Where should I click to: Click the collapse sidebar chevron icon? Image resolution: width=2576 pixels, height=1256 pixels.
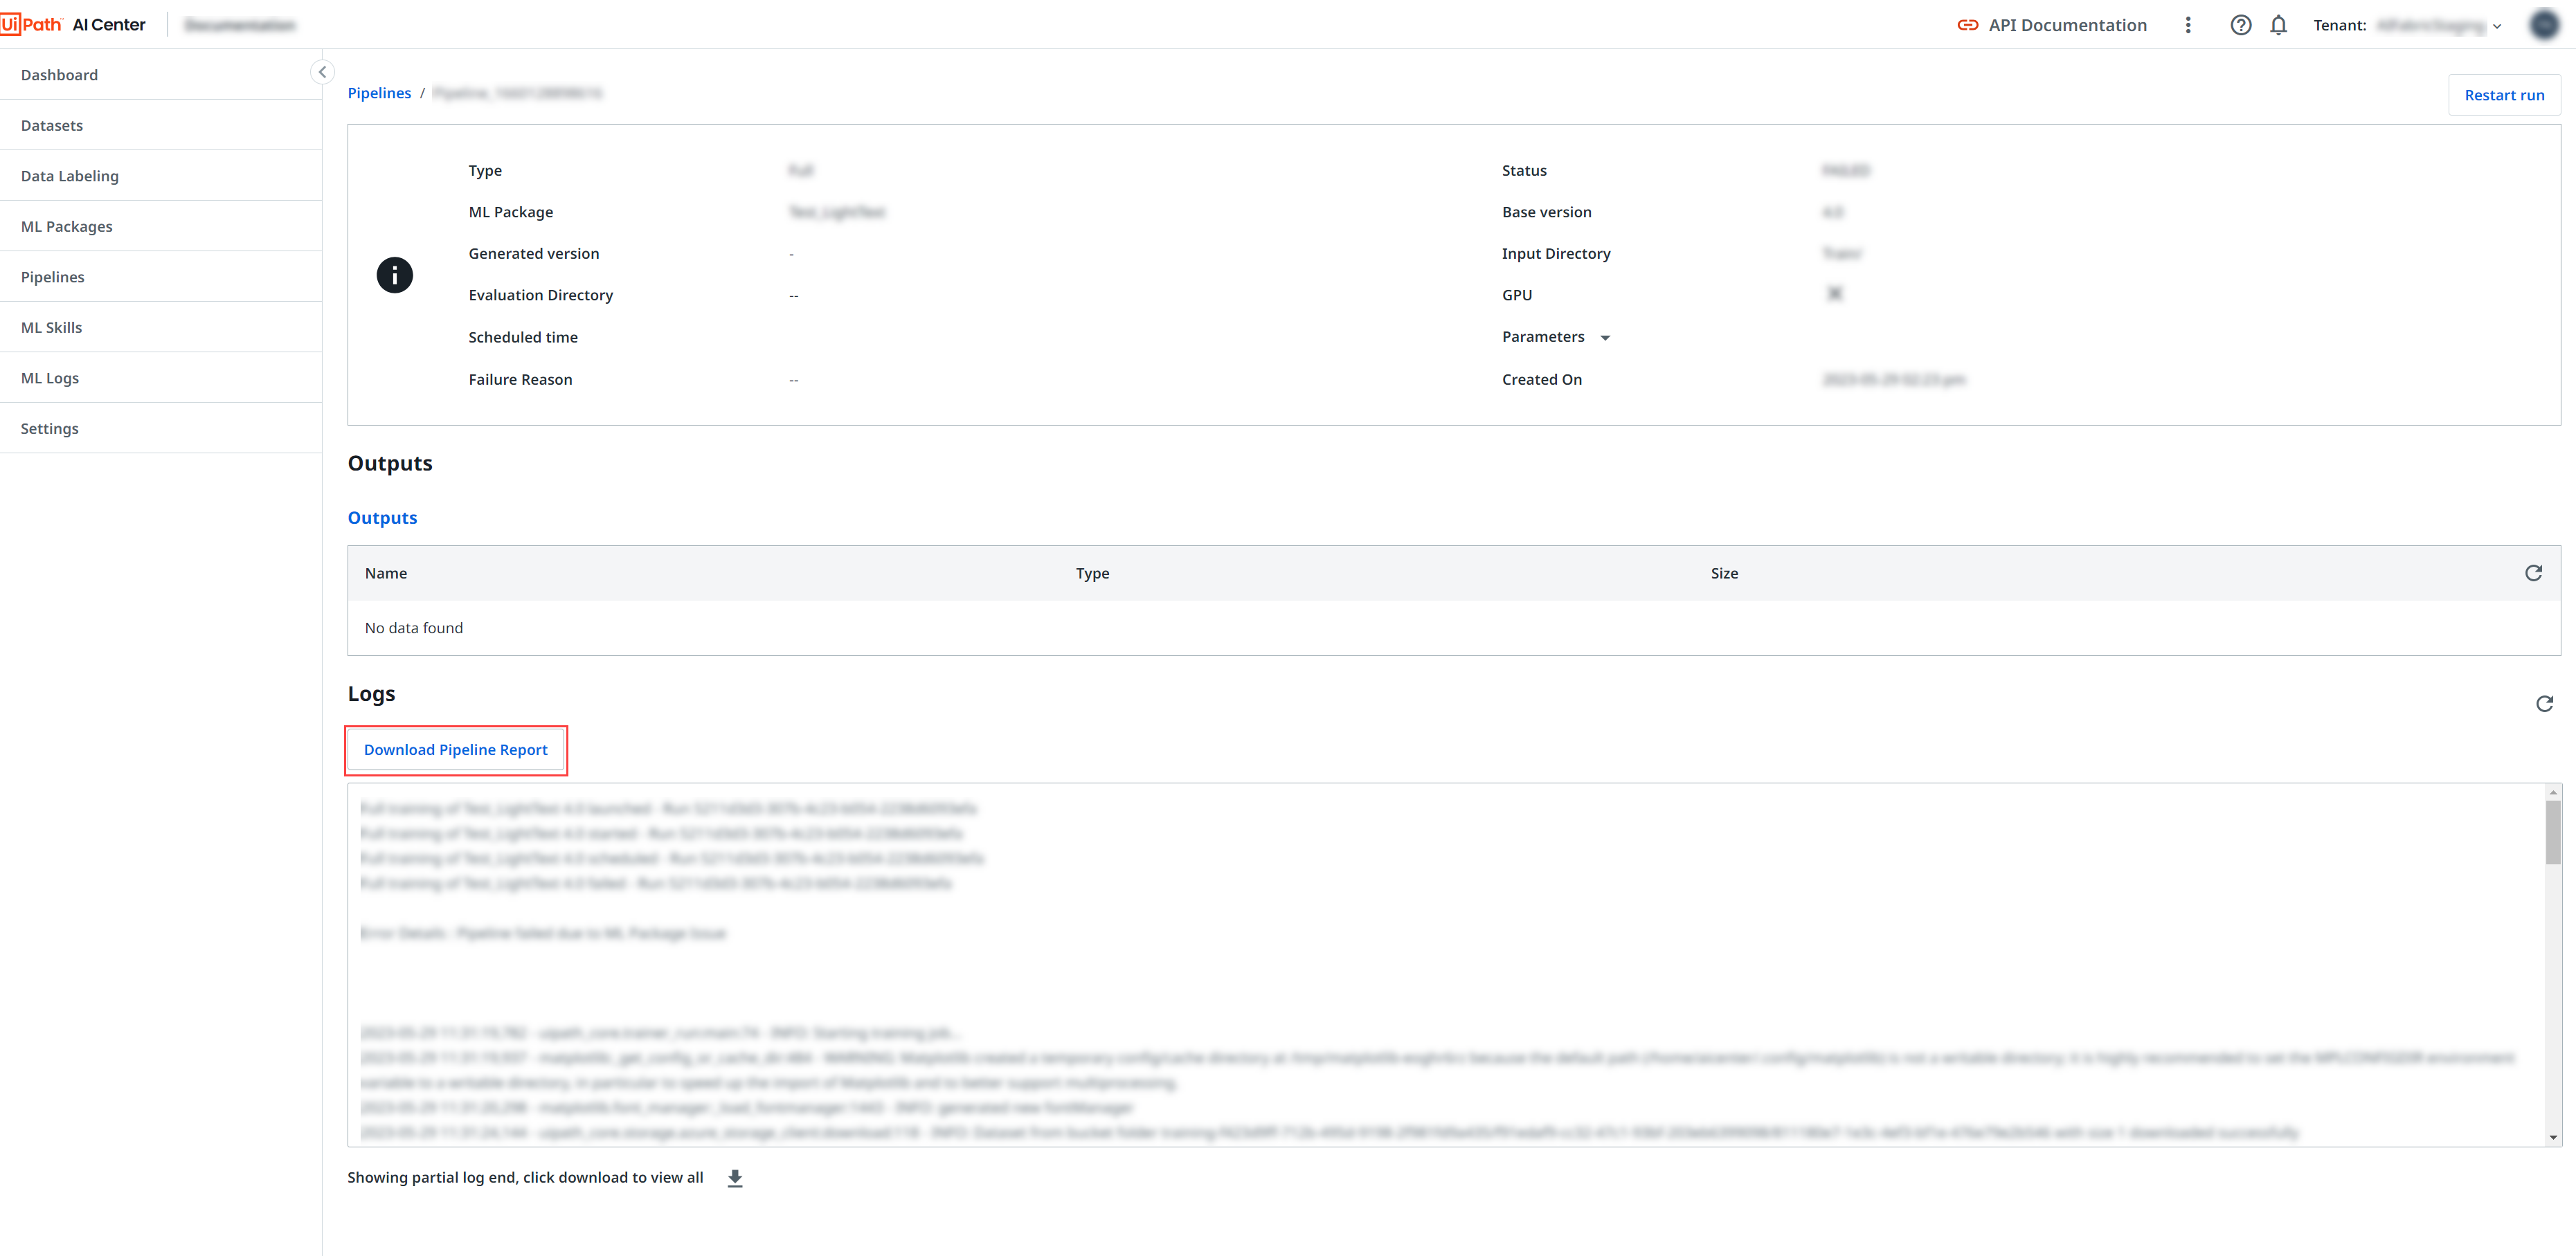pos(322,72)
